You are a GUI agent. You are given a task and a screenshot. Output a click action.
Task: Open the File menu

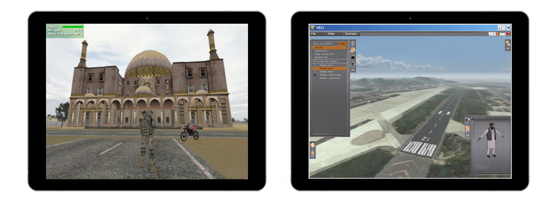pos(314,34)
